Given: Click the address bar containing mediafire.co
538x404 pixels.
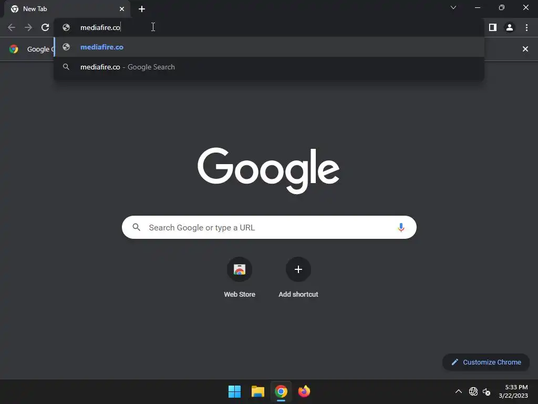Looking at the screenshot, I should pyautogui.click(x=269, y=27).
